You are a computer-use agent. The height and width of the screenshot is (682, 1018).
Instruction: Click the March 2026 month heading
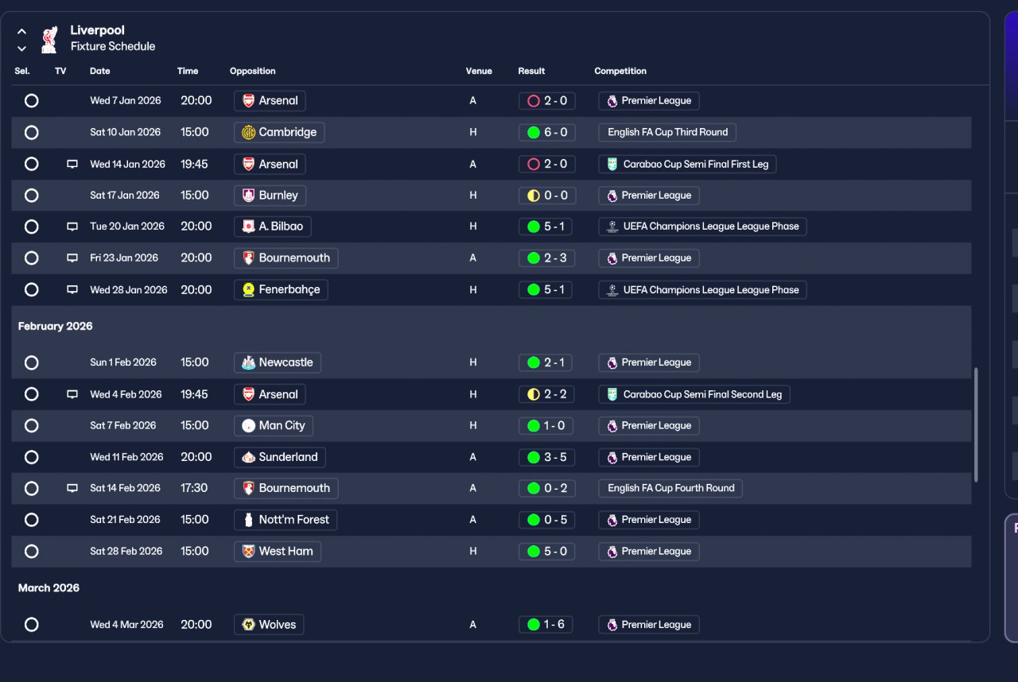click(x=49, y=588)
